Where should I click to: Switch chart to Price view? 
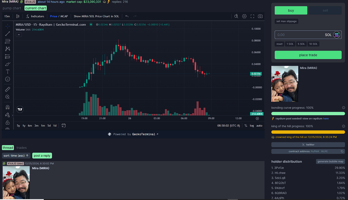click(54, 16)
